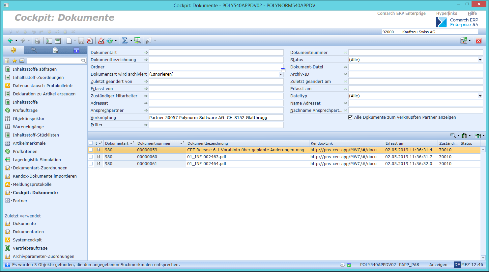489x272 pixels.
Task: Click the validate checkmark triangle icon
Action: pyautogui.click(x=101, y=40)
